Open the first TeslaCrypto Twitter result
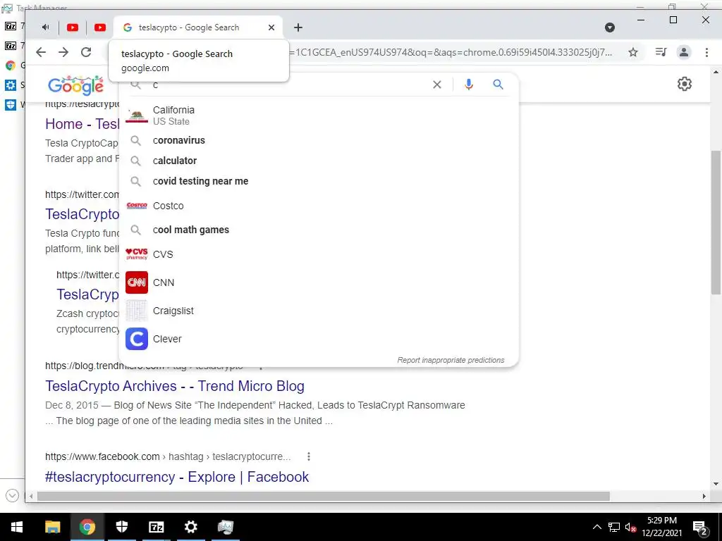Viewport: 722px width, 541px height. [x=82, y=214]
